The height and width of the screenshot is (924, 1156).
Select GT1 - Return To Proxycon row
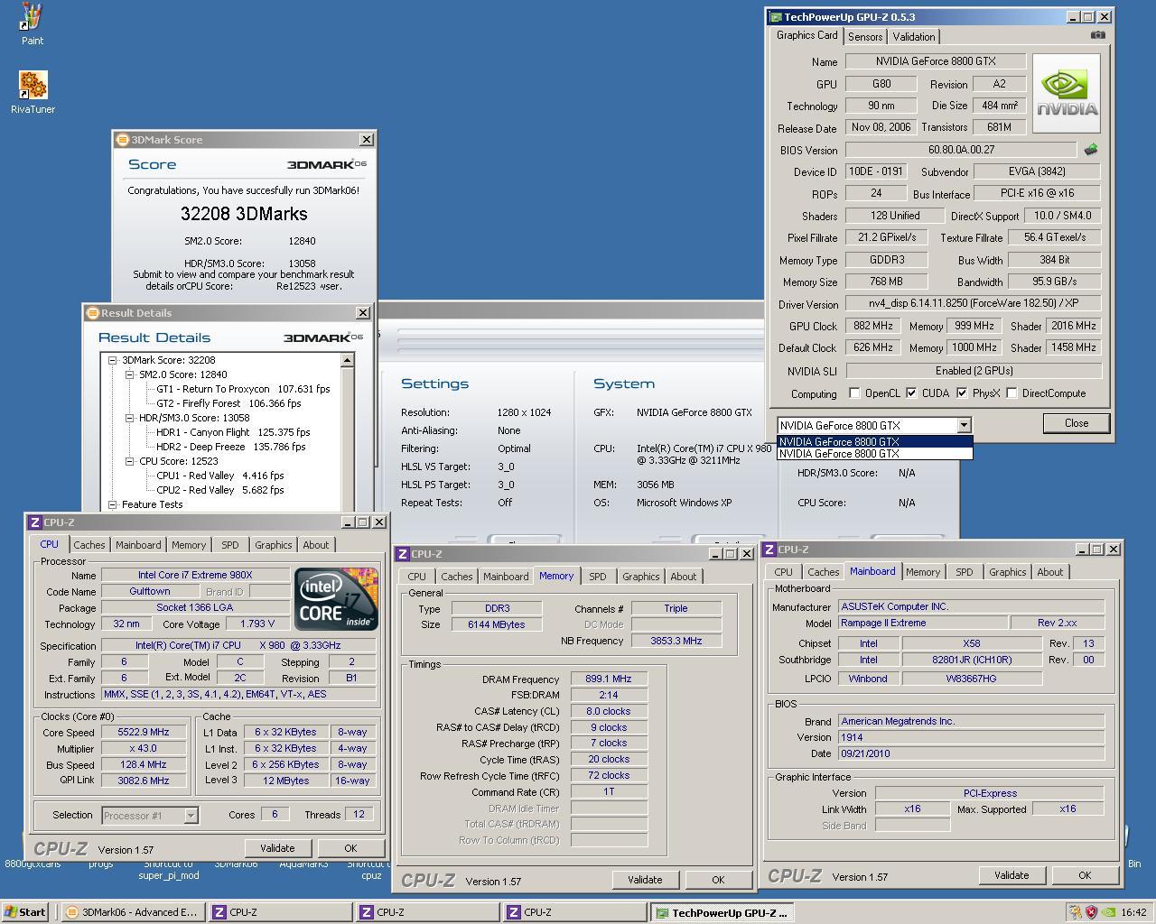pyautogui.click(x=243, y=389)
